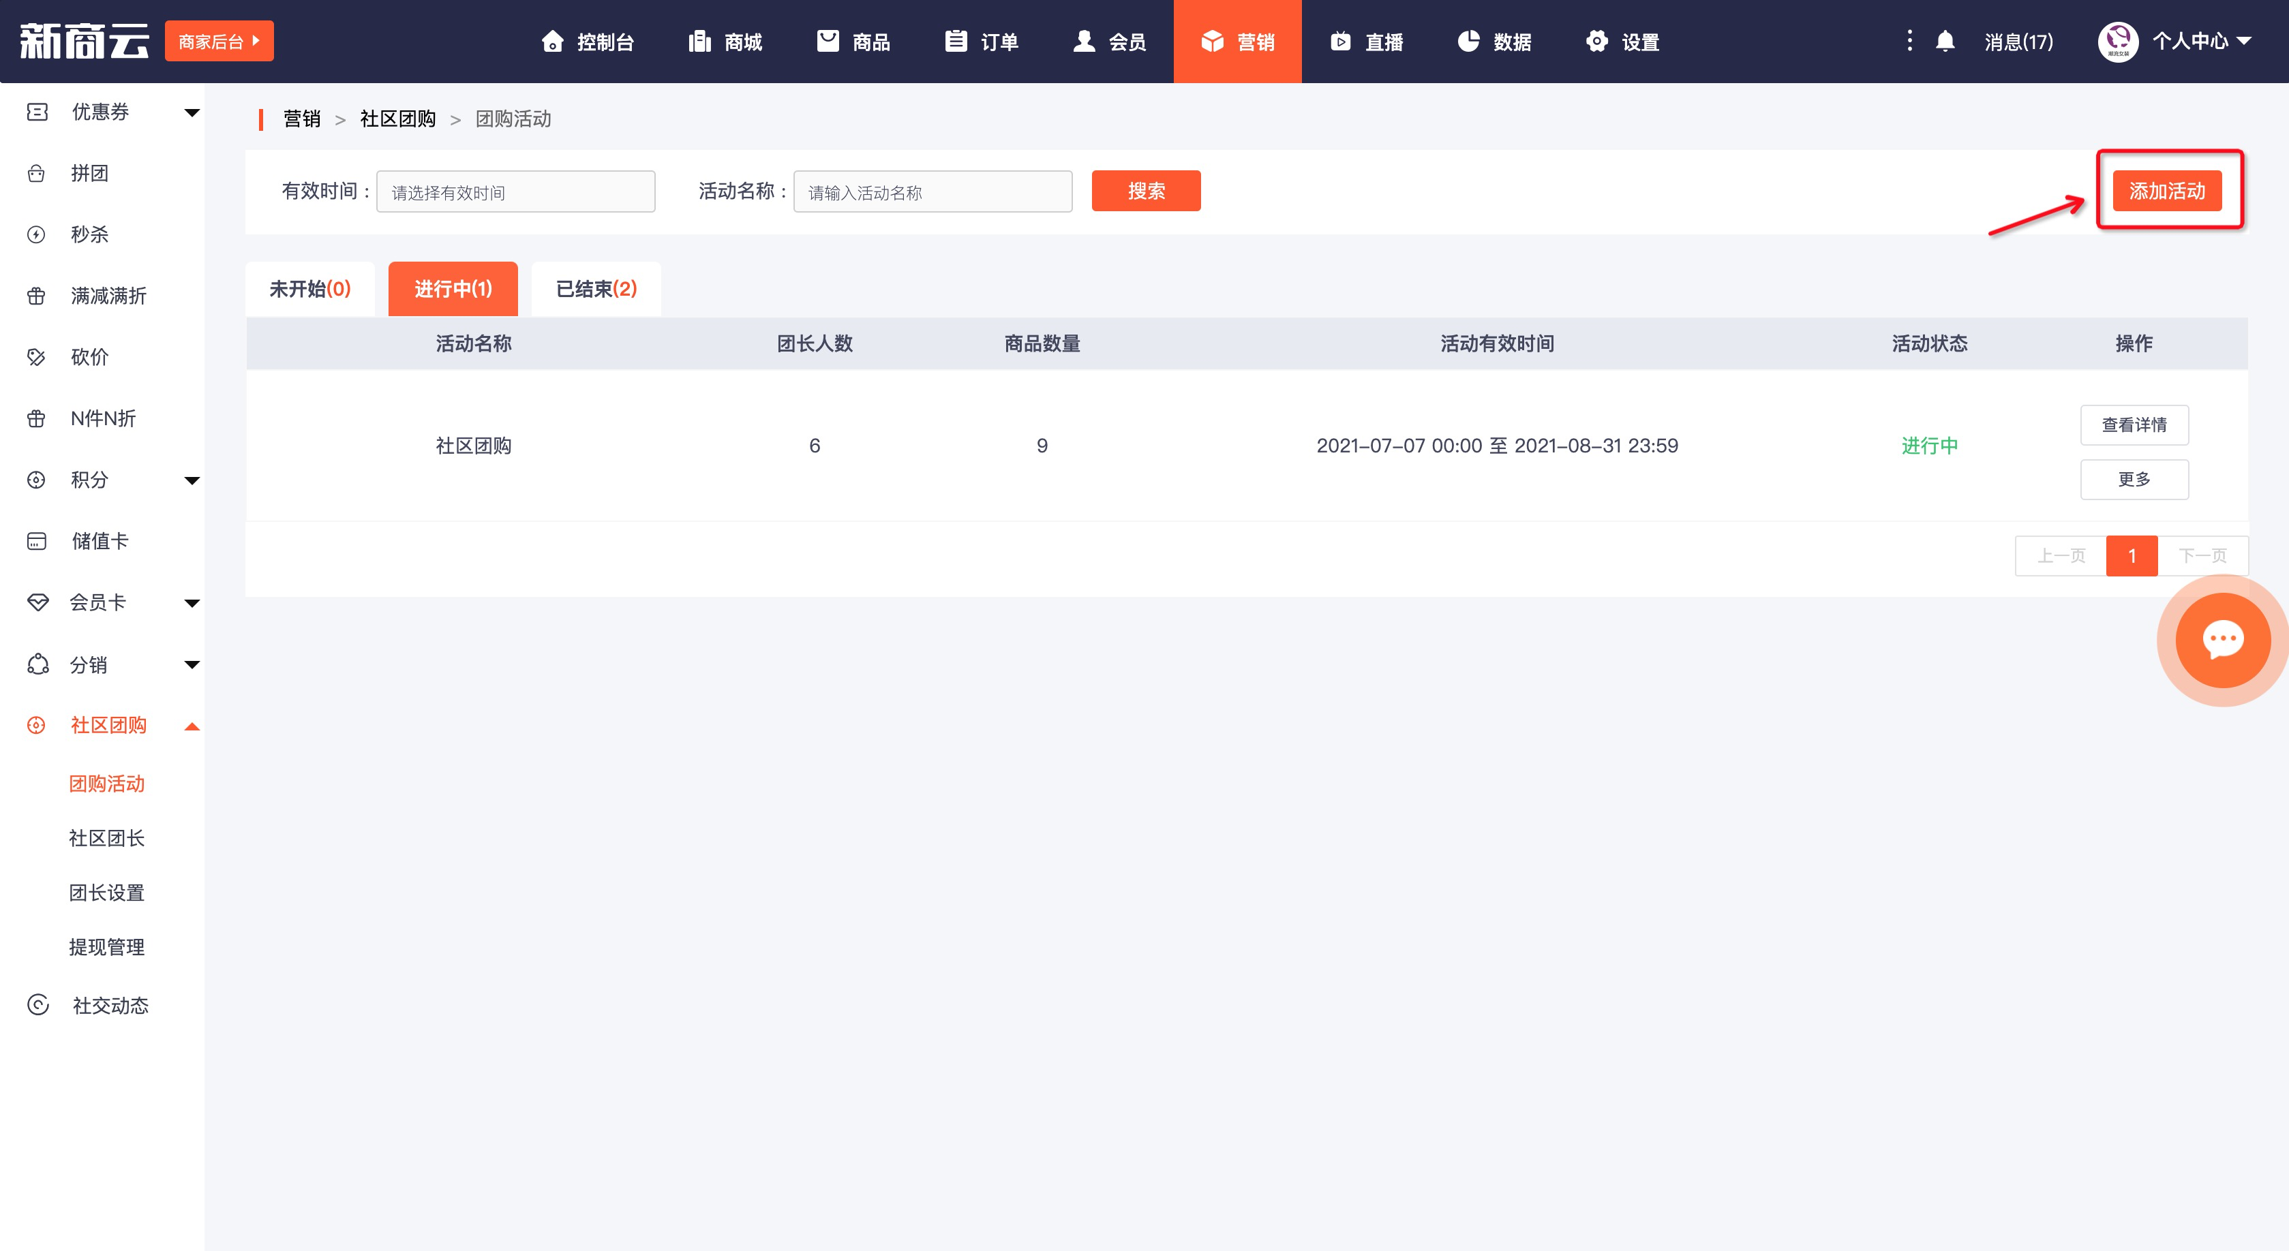Switch to the 已结束(2) tab

pyautogui.click(x=596, y=289)
